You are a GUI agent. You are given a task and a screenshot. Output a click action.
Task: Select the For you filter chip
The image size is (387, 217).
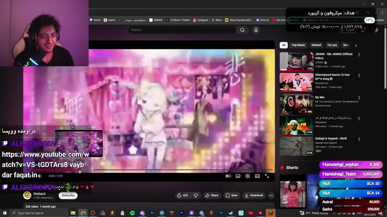(332, 45)
